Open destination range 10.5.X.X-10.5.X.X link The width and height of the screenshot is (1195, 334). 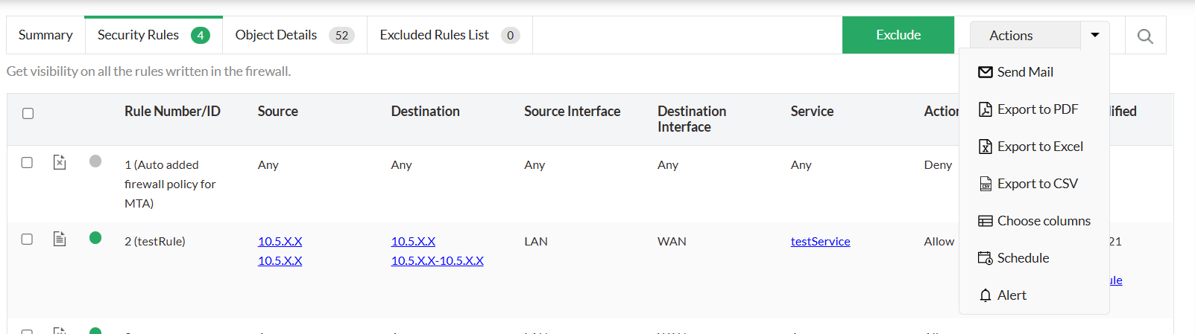click(437, 260)
